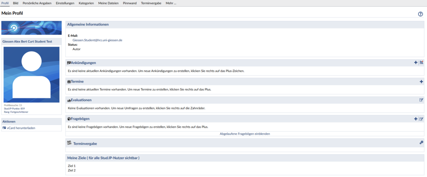Click the Evaluationen edit icon
The height and width of the screenshot is (177, 427).
click(421, 100)
